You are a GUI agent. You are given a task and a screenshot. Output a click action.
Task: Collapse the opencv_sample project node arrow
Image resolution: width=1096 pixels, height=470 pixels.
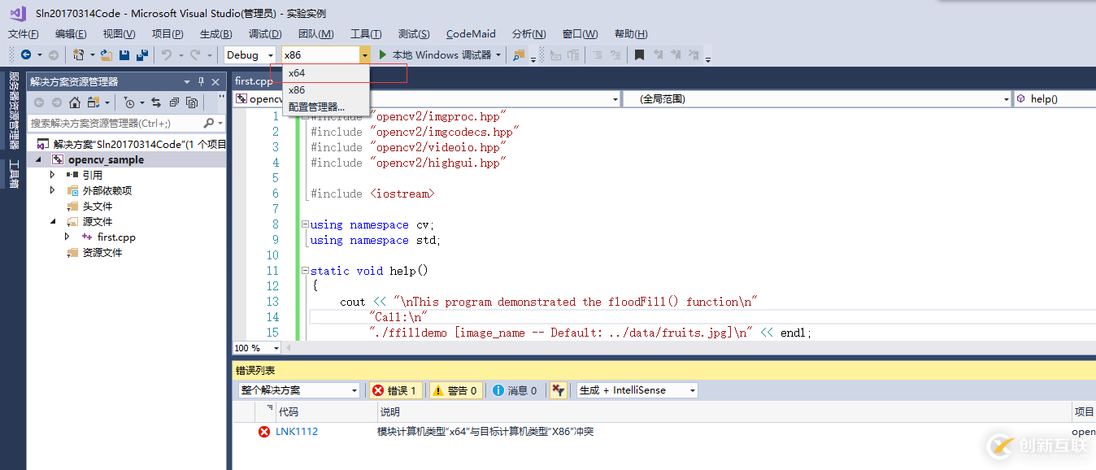pos(38,159)
